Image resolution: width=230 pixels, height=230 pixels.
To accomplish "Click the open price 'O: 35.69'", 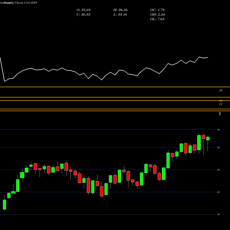I will pyautogui.click(x=83, y=10).
